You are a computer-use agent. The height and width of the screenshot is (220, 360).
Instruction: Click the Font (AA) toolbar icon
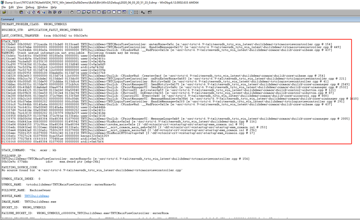click(143, 12)
